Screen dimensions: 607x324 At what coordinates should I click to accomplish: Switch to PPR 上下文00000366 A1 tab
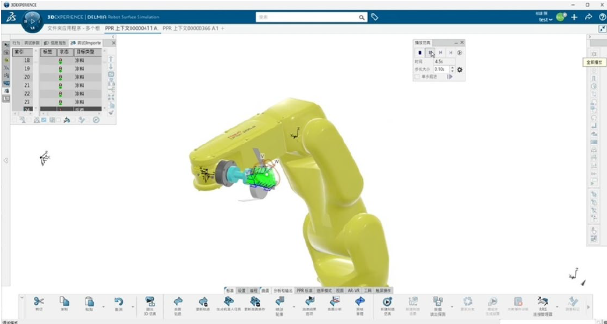pos(190,29)
